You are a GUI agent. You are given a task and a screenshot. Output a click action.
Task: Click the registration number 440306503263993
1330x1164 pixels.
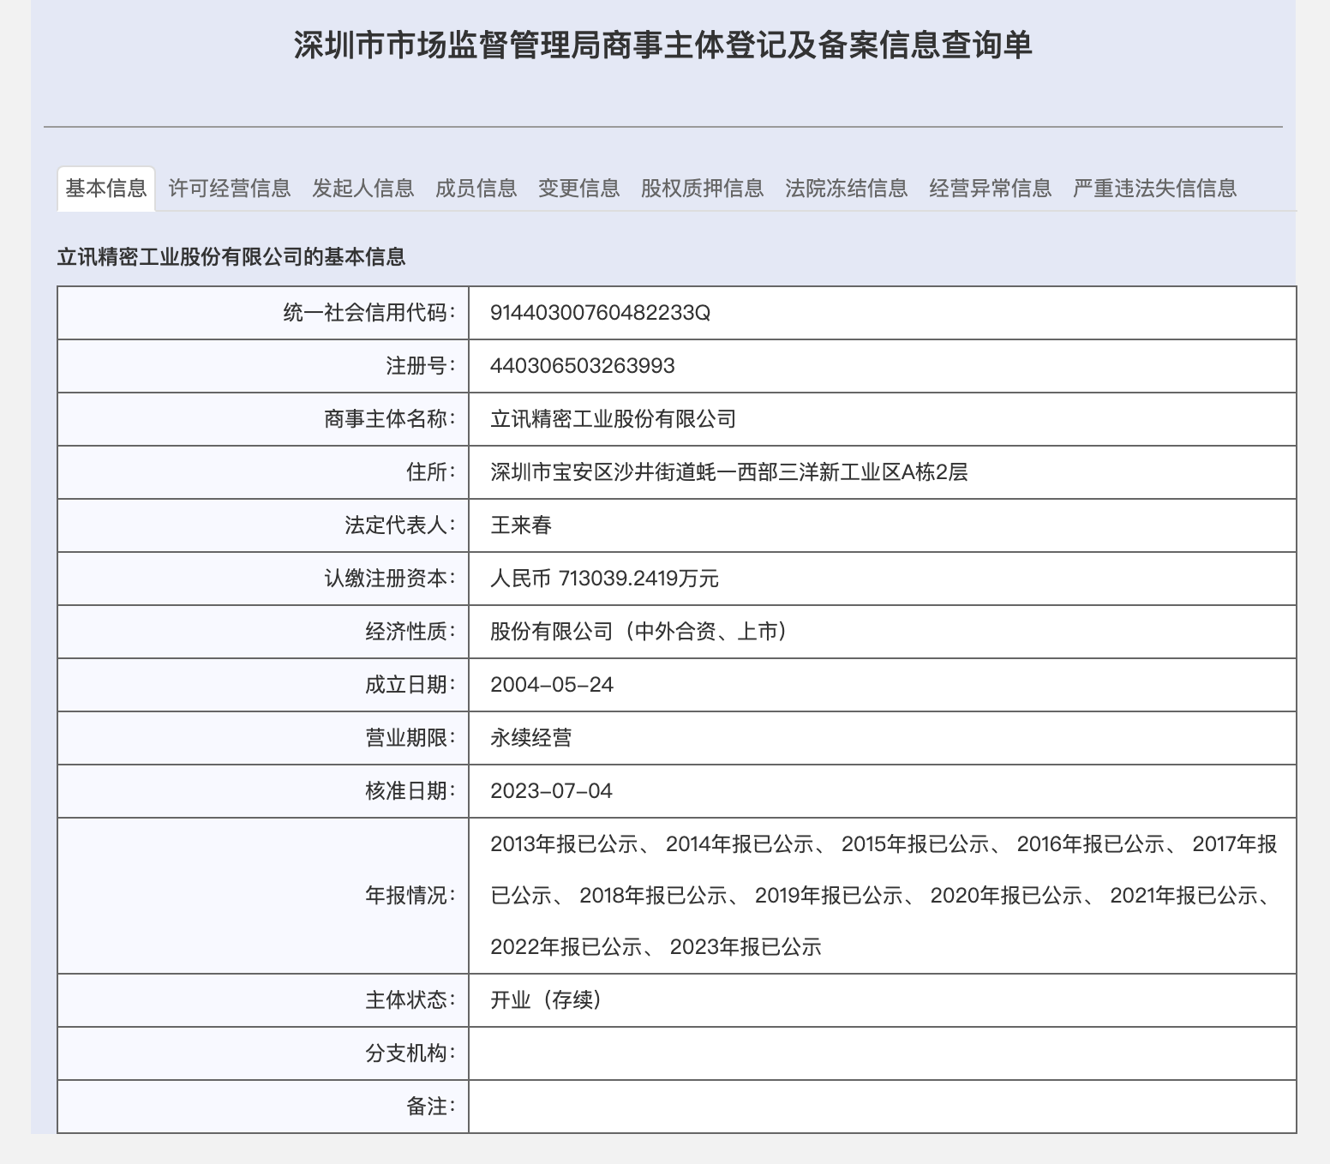(583, 366)
